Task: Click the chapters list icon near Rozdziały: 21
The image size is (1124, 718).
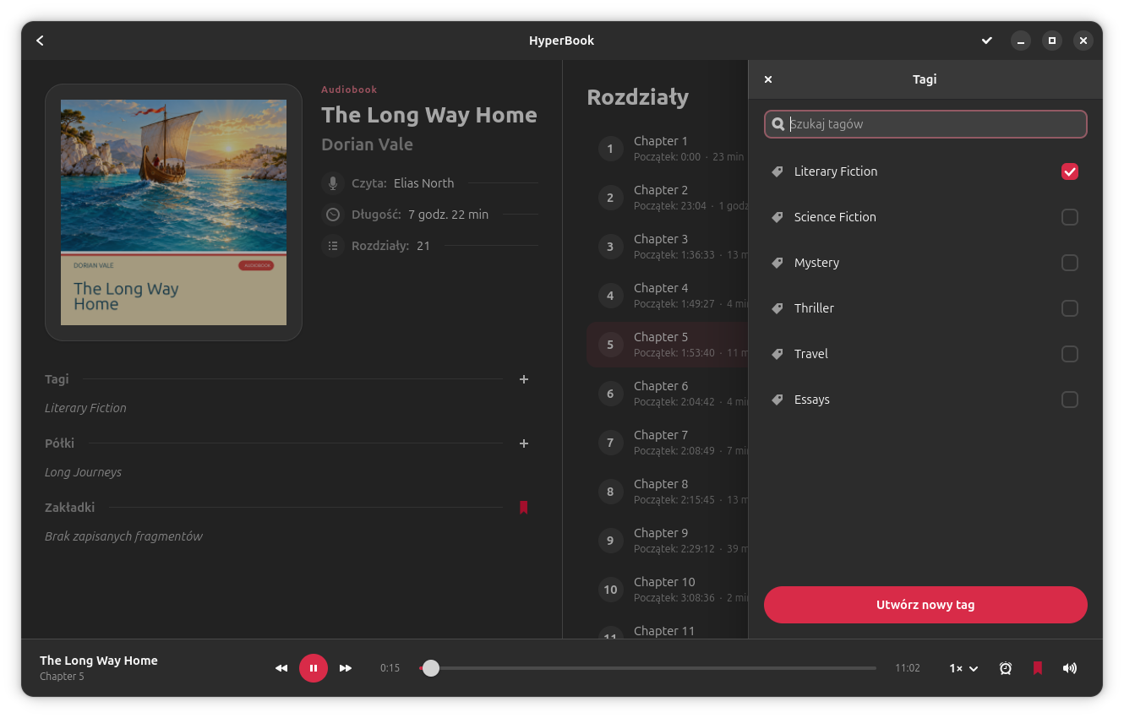Action: 333,246
